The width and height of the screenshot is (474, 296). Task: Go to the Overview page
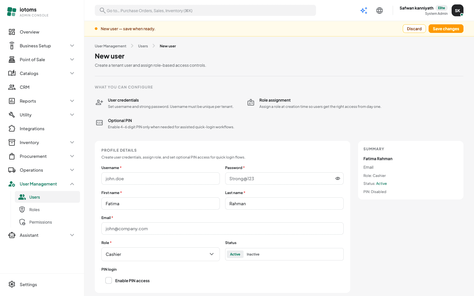(42, 32)
